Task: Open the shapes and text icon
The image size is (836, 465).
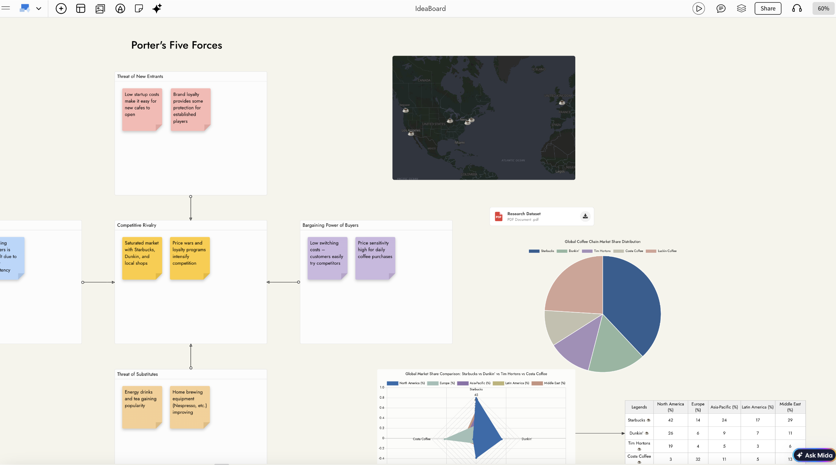Action: [x=120, y=8]
